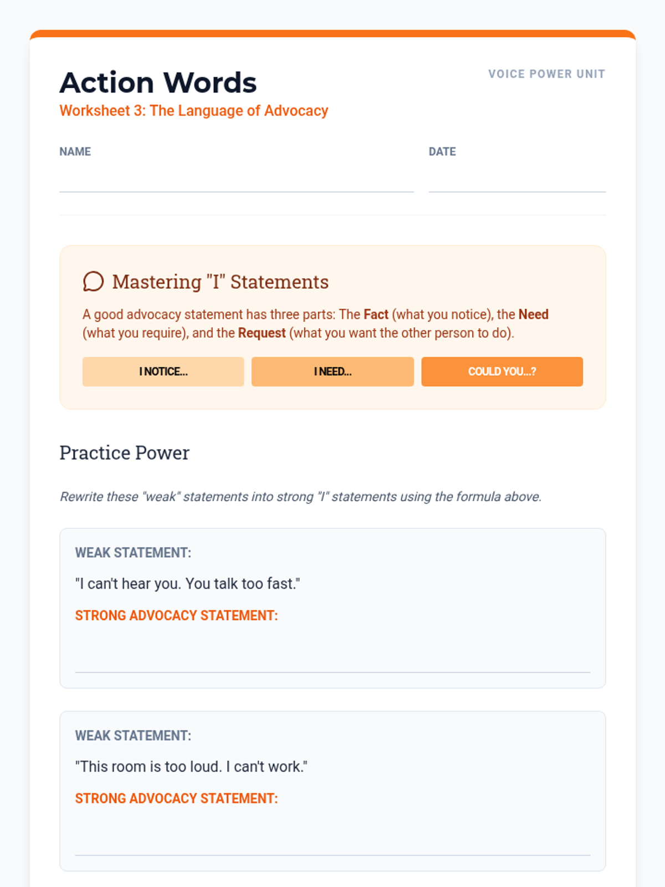Click answer line under "This room is too loud"
Screen dimensions: 665x887
(332, 842)
